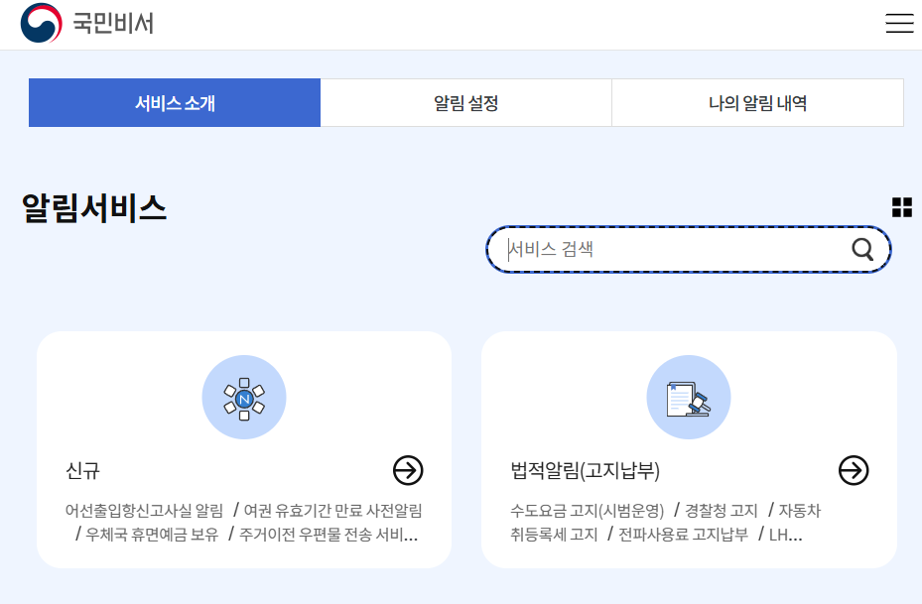Click the 신규 category circular icon

click(x=244, y=397)
